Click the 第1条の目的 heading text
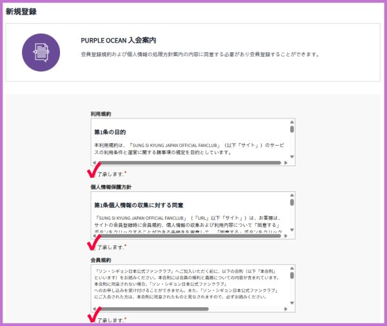Viewport: 387px width, 326px height. (114, 132)
